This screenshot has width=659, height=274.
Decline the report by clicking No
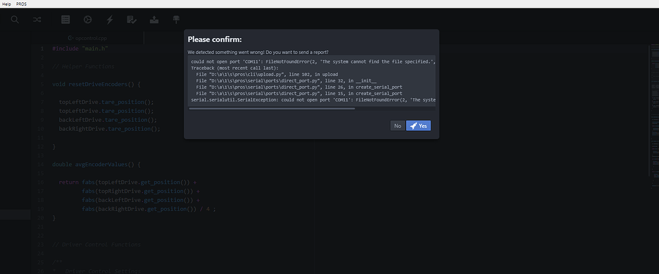coord(397,126)
